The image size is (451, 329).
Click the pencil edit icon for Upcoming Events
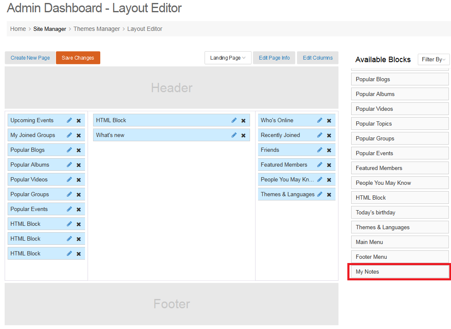click(69, 120)
